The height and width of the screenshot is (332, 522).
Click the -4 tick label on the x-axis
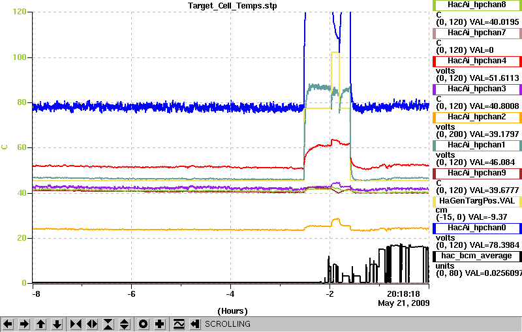coord(230,294)
